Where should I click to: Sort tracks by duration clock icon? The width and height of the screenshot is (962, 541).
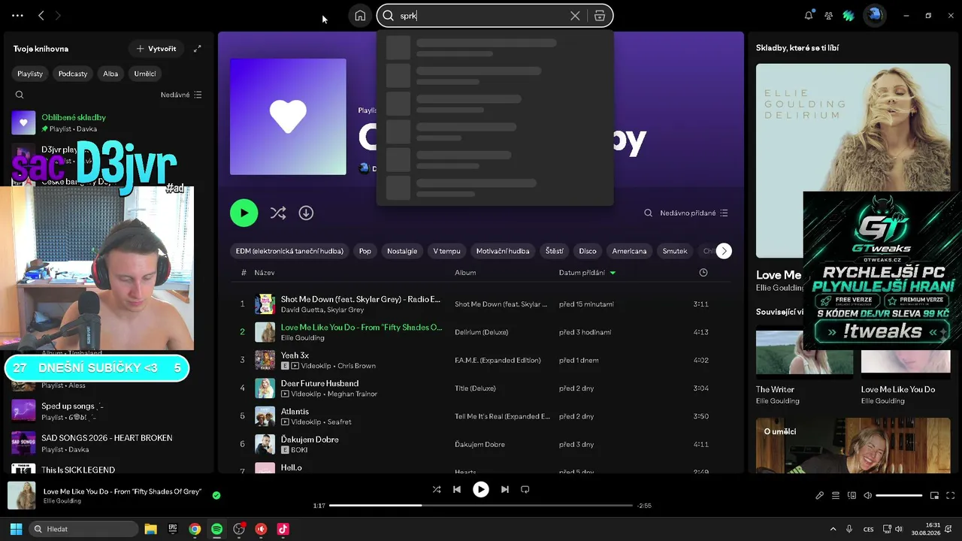point(703,273)
